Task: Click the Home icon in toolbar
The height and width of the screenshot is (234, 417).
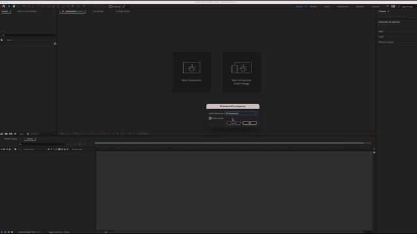Action: (4, 6)
